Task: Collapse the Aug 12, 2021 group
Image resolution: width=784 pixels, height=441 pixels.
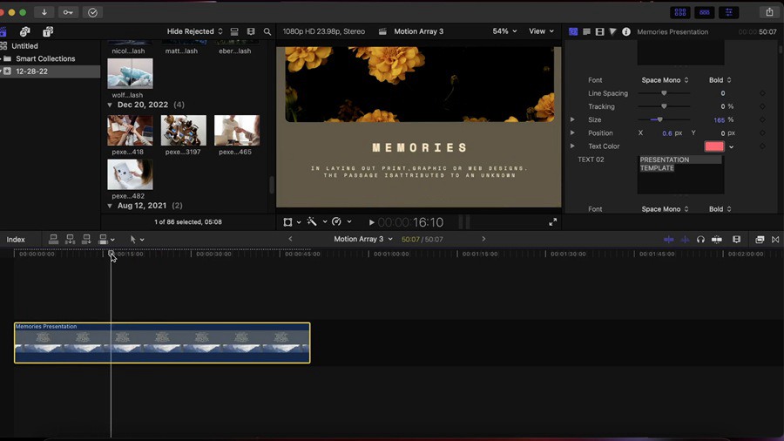Action: pos(110,206)
